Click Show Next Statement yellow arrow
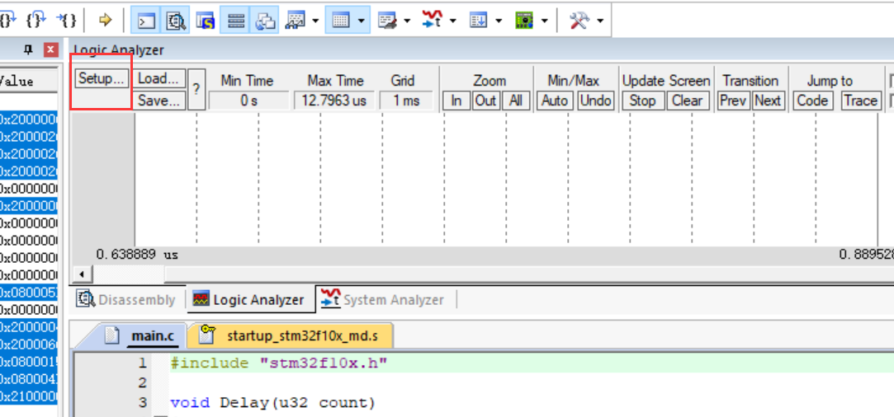Screen dimensions: 894x417 (105, 21)
